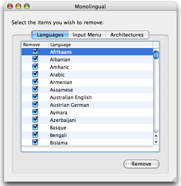The width and height of the screenshot is (181, 186).
Task: Select the Austrian German row
Action: coord(87,105)
